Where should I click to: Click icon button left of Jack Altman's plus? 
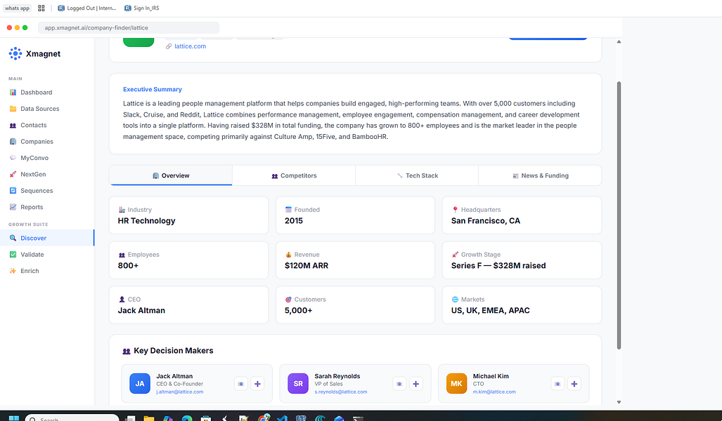(x=241, y=384)
